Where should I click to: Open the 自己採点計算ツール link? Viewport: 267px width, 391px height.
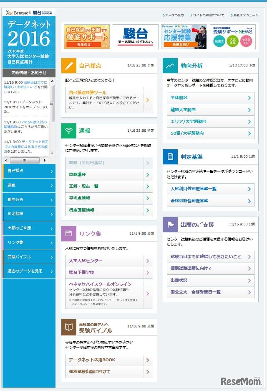click(x=88, y=92)
